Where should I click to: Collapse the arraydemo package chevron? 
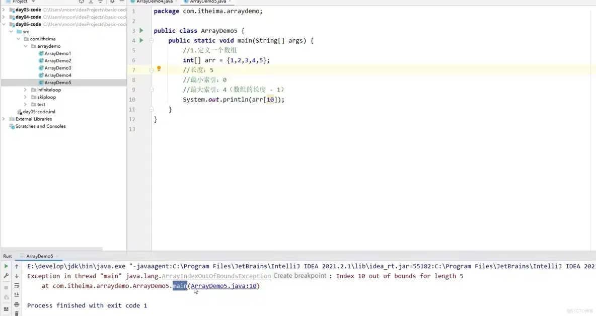click(x=26, y=46)
